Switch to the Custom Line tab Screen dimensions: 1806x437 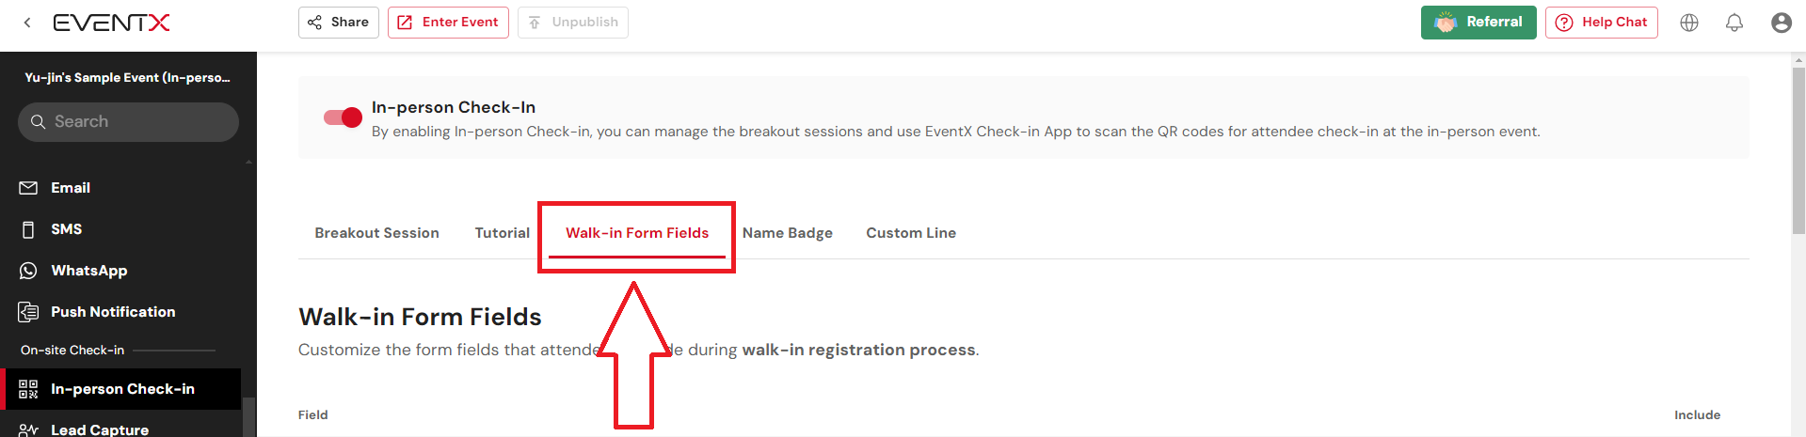point(911,233)
